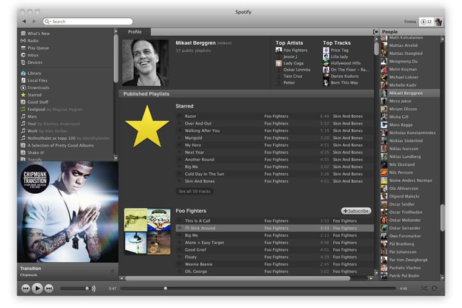The height and width of the screenshot is (308, 462).
Task: Select the Starred playlist in sidebar
Action: click(x=34, y=95)
